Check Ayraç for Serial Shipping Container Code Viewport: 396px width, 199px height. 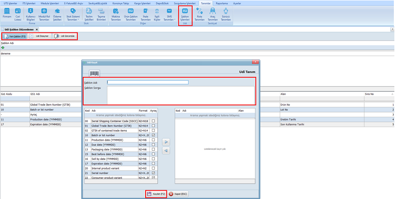tap(153, 120)
